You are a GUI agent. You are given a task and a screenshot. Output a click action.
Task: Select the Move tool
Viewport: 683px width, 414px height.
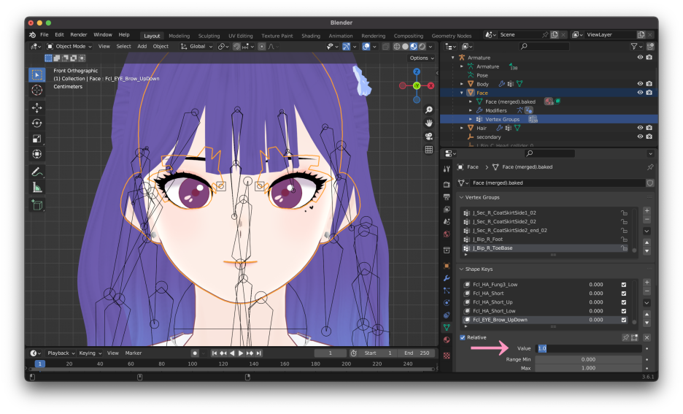(x=37, y=107)
